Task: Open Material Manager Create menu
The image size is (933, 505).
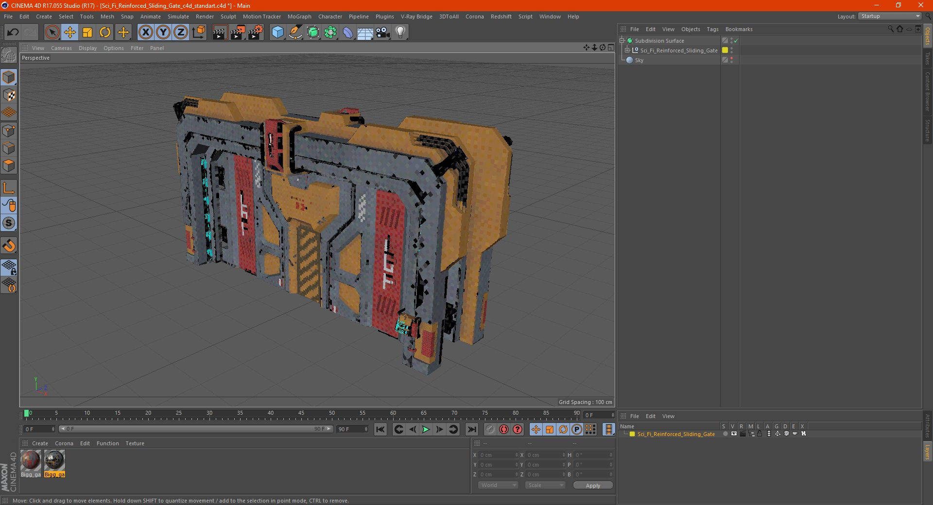Action: pyautogui.click(x=40, y=443)
